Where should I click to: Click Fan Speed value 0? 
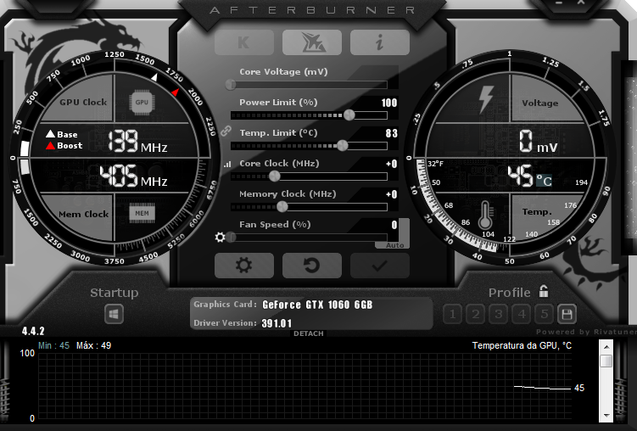(x=394, y=225)
